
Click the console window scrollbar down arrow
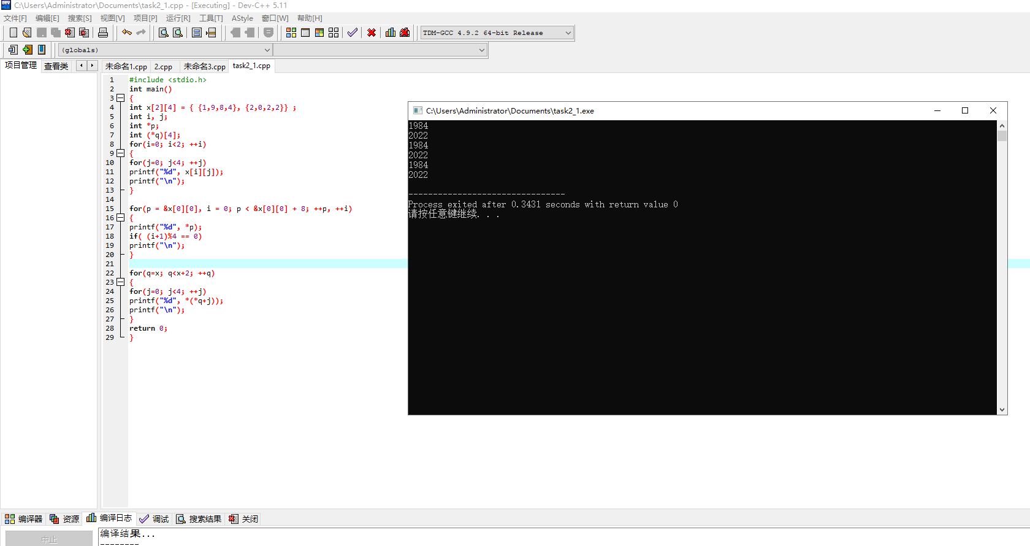tap(1002, 410)
